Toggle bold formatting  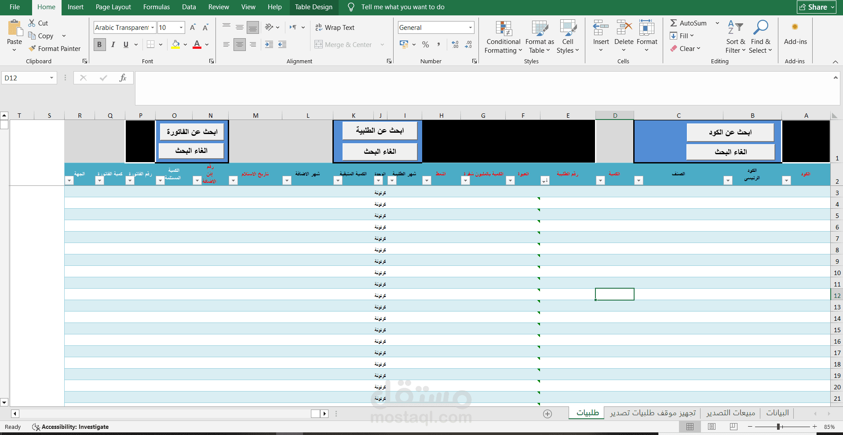point(99,44)
